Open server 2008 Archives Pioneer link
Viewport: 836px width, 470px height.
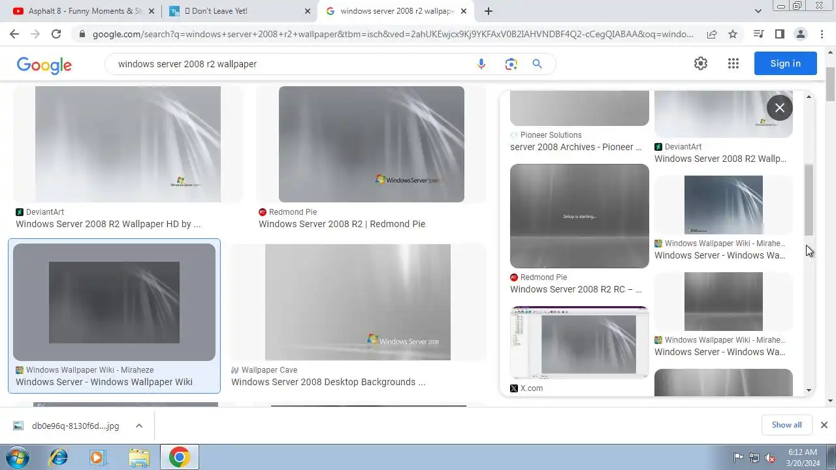click(x=575, y=147)
